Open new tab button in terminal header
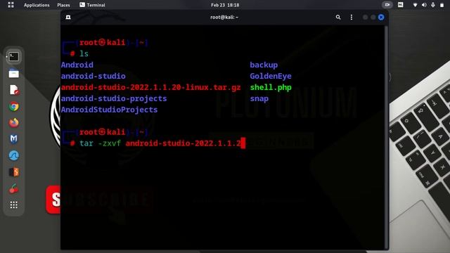 tap(68, 17)
